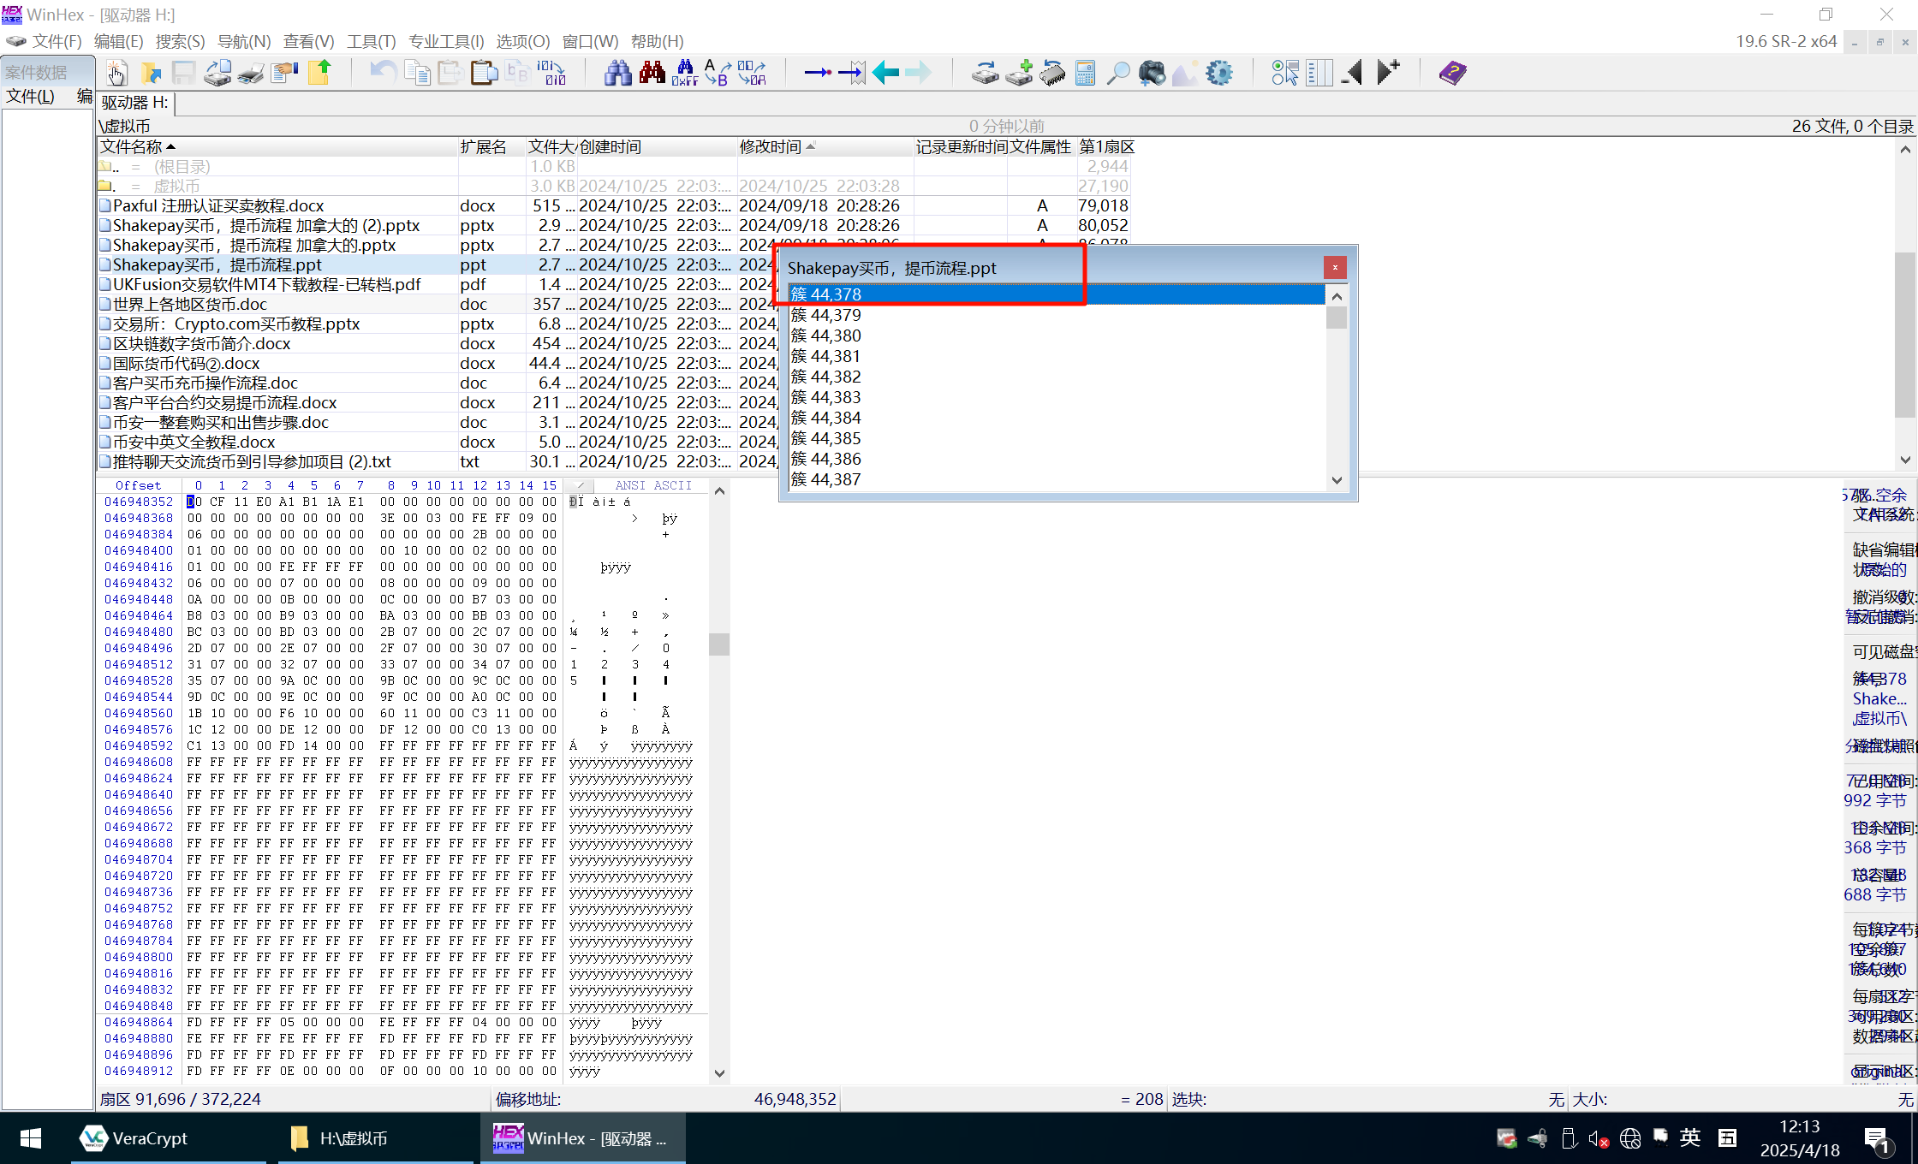Image resolution: width=1918 pixels, height=1164 pixels.
Task: Open the 专业工具(I) menu
Action: pyautogui.click(x=446, y=41)
